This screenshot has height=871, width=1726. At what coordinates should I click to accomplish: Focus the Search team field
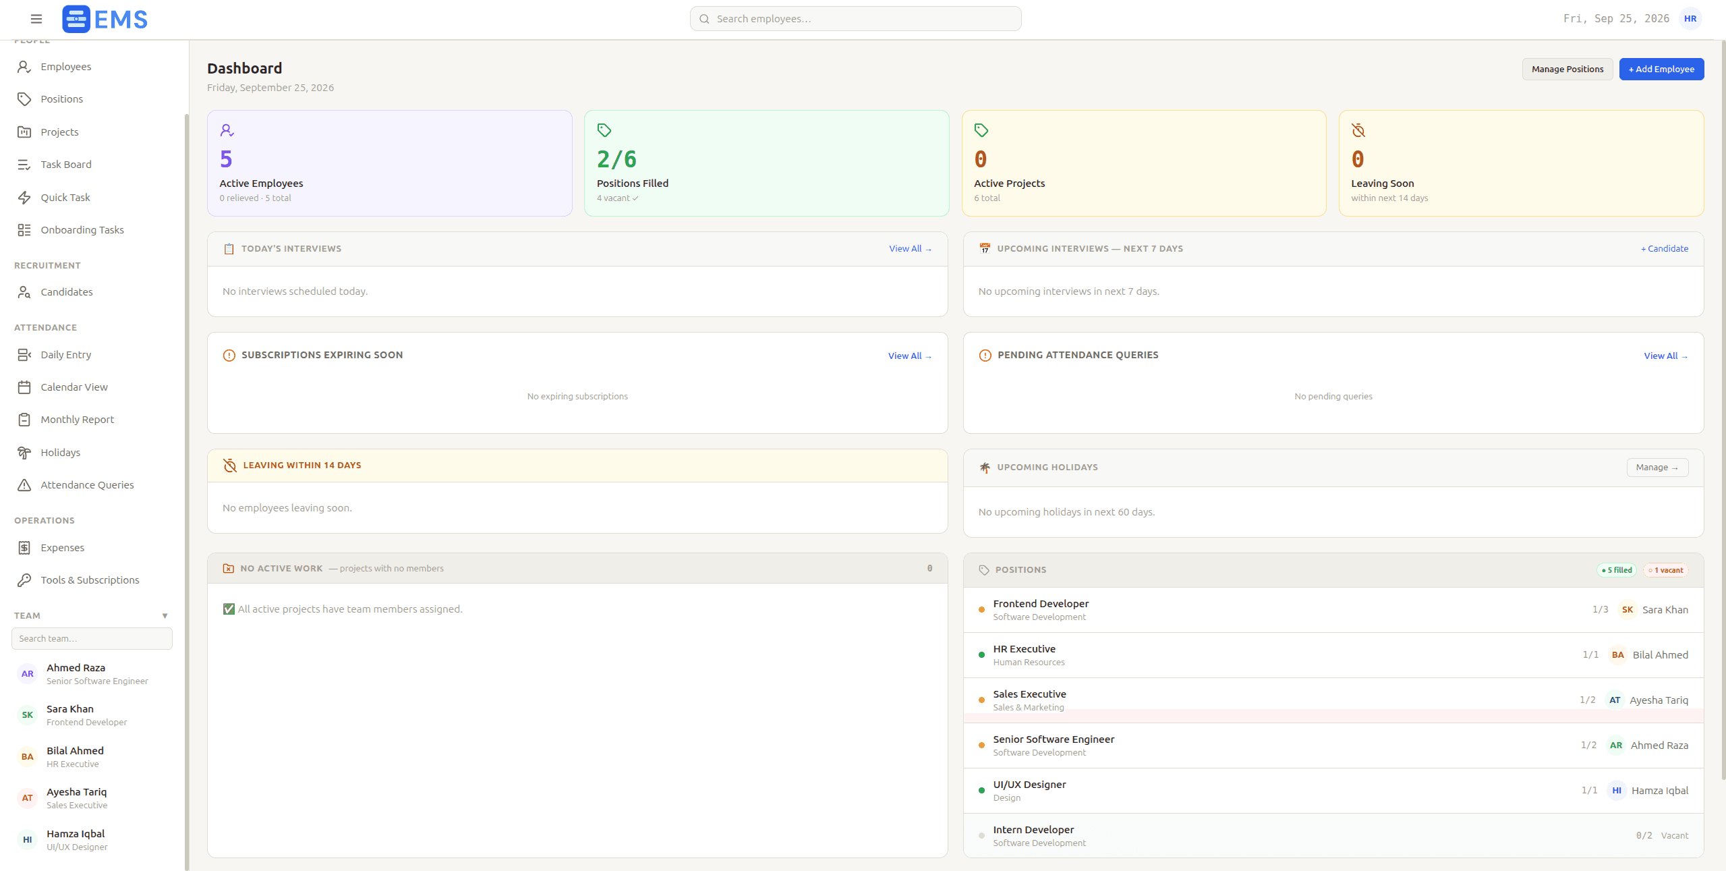coord(92,639)
